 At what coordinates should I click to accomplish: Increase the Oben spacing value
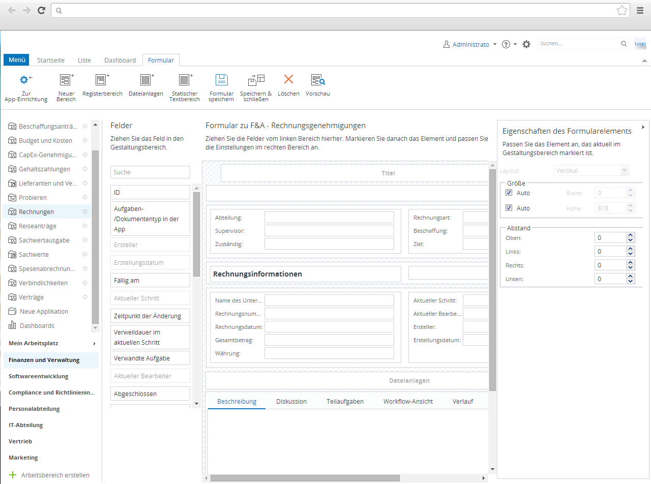(x=631, y=235)
